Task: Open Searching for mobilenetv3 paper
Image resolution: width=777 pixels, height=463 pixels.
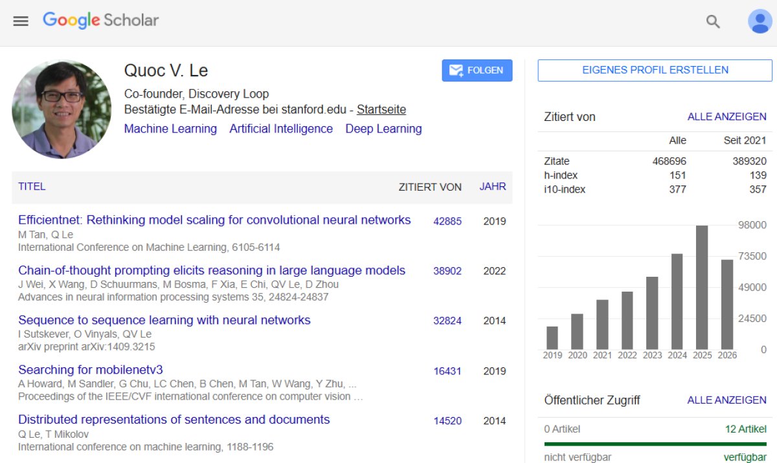Action: click(91, 370)
